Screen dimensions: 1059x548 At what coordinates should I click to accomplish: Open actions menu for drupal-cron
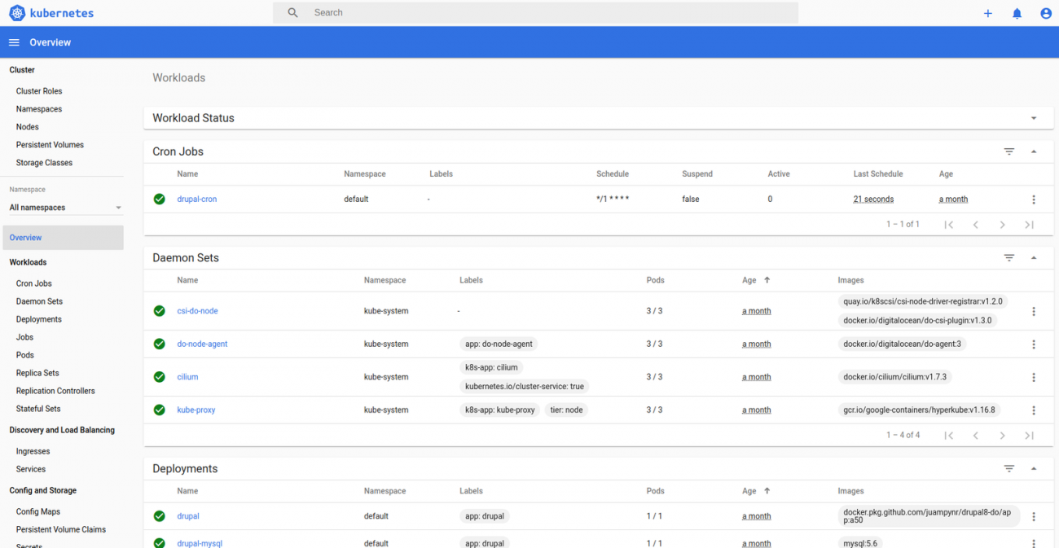1034,199
